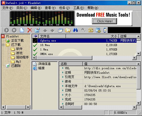Select the 18.Wma file row
The image size is (142, 116).
click(x=84, y=45)
